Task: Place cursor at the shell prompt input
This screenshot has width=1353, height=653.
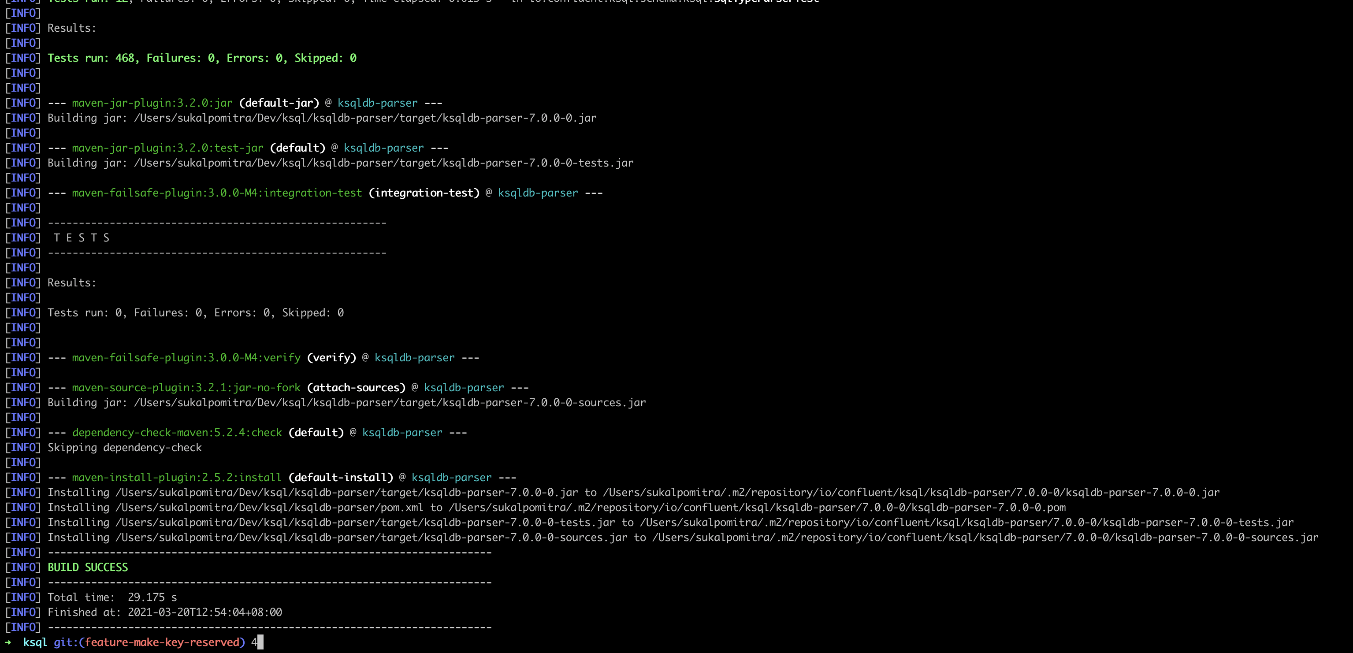Action: point(258,642)
